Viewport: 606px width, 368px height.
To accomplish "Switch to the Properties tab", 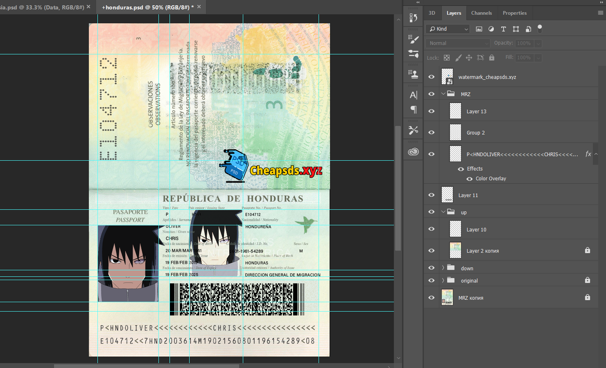I will (514, 13).
